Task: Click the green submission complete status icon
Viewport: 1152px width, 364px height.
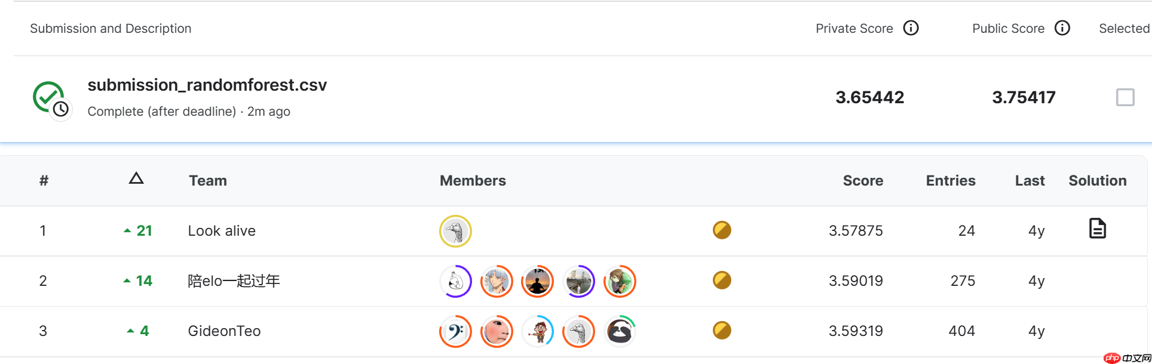Action: [x=49, y=95]
